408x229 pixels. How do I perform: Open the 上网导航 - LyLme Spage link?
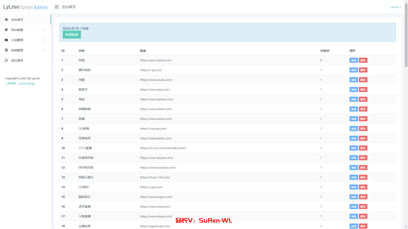click(20, 83)
